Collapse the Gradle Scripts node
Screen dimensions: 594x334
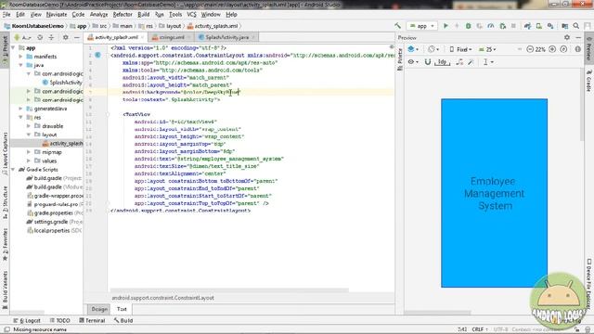pyautogui.click(x=13, y=170)
